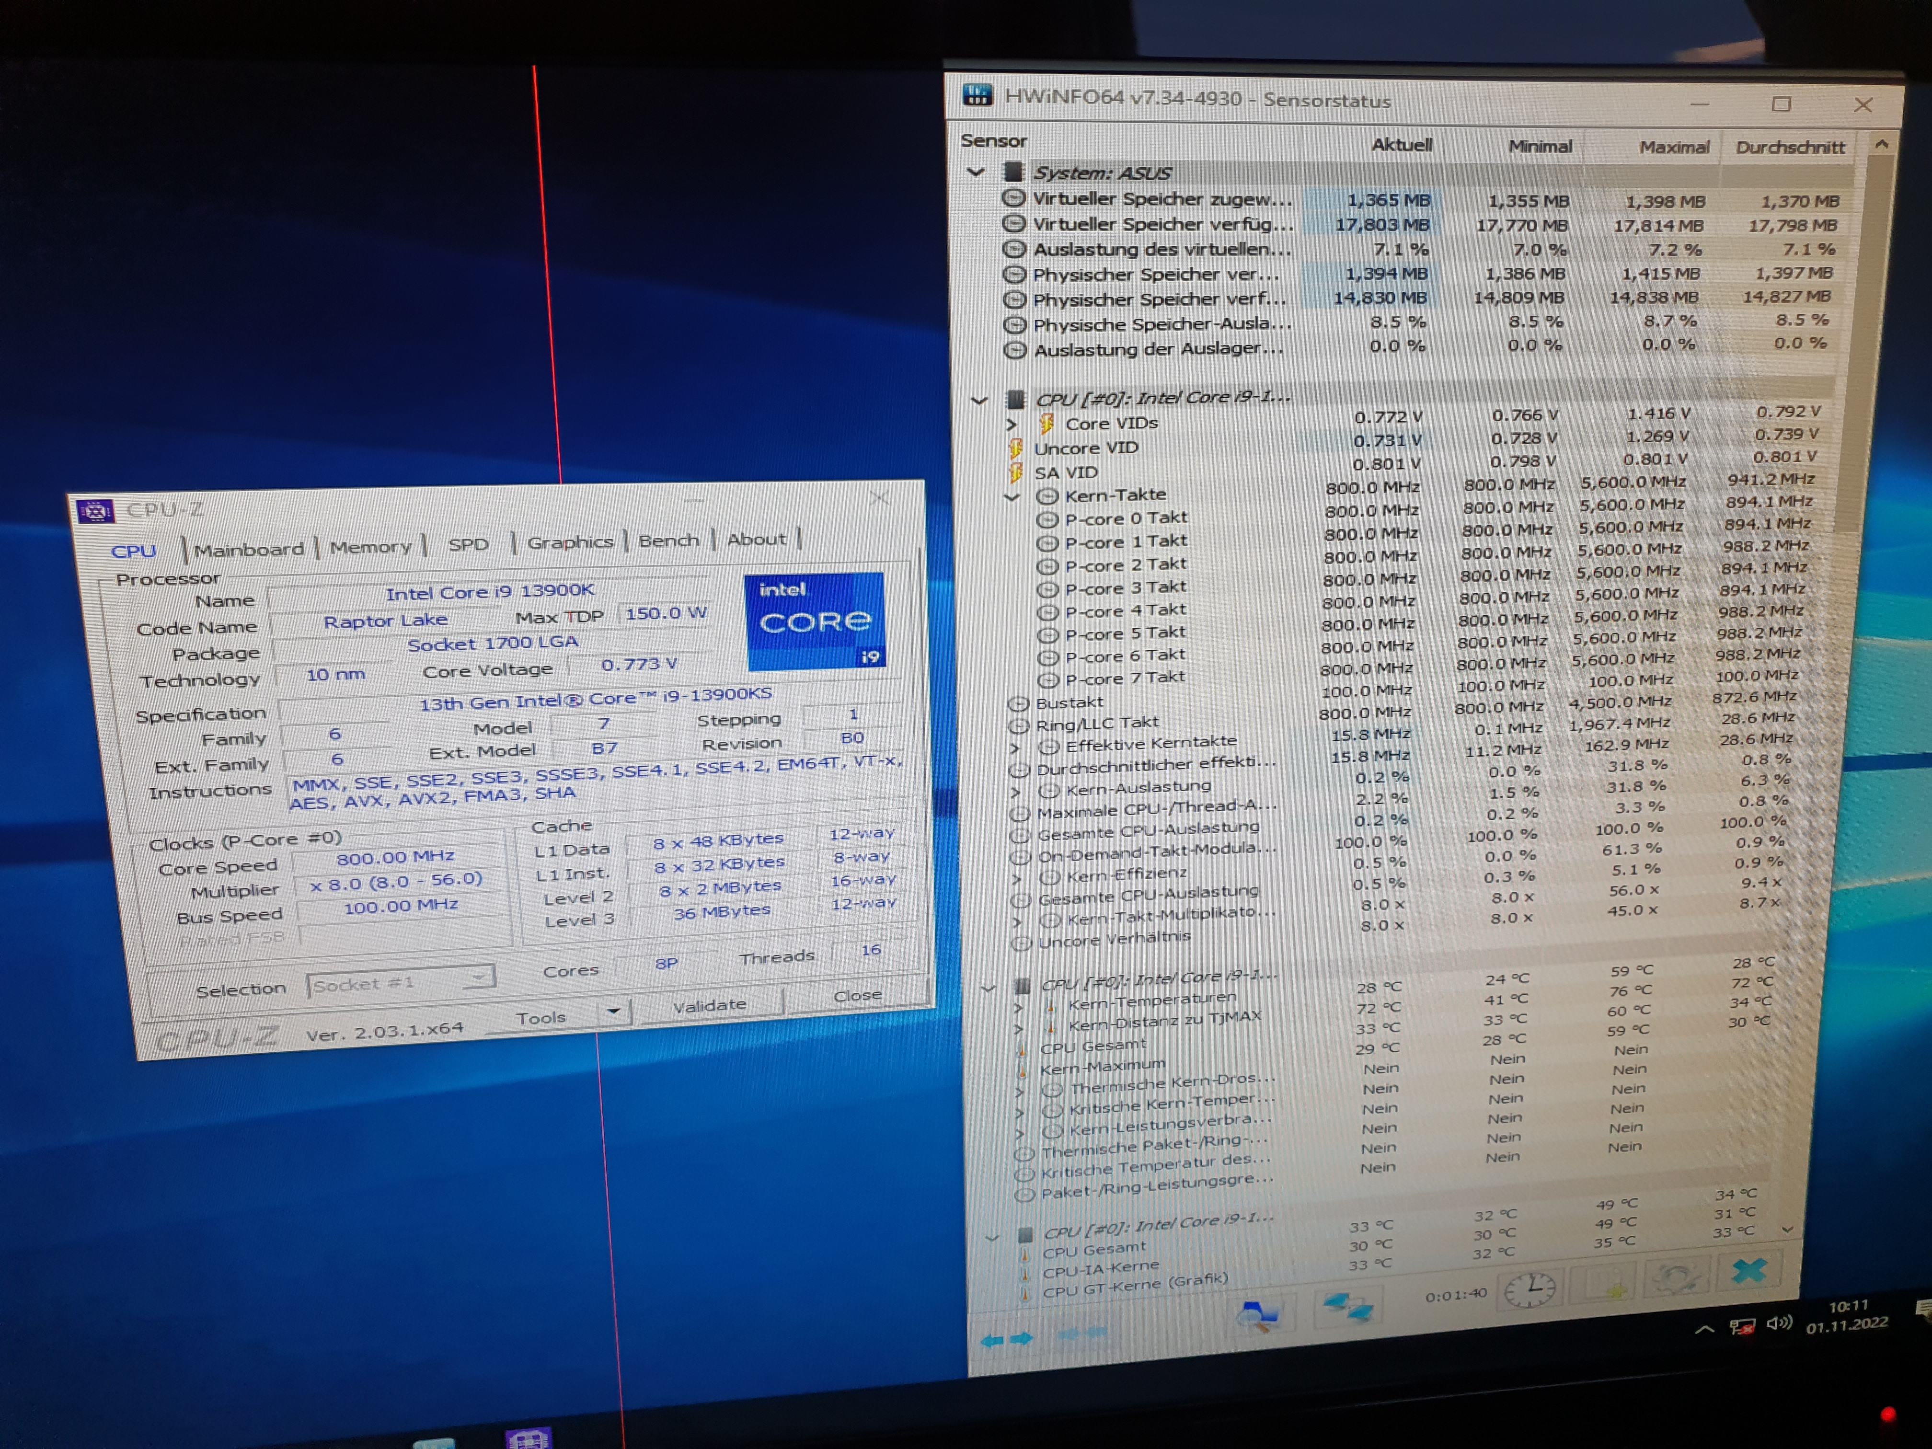Open the Socket #1 selection dropdown
The height and width of the screenshot is (1449, 1932).
click(401, 983)
